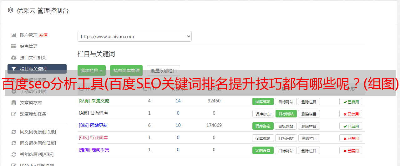Click 目标网站 in the 行业词库 row
Screen dimensions: 400x166
pos(286,138)
